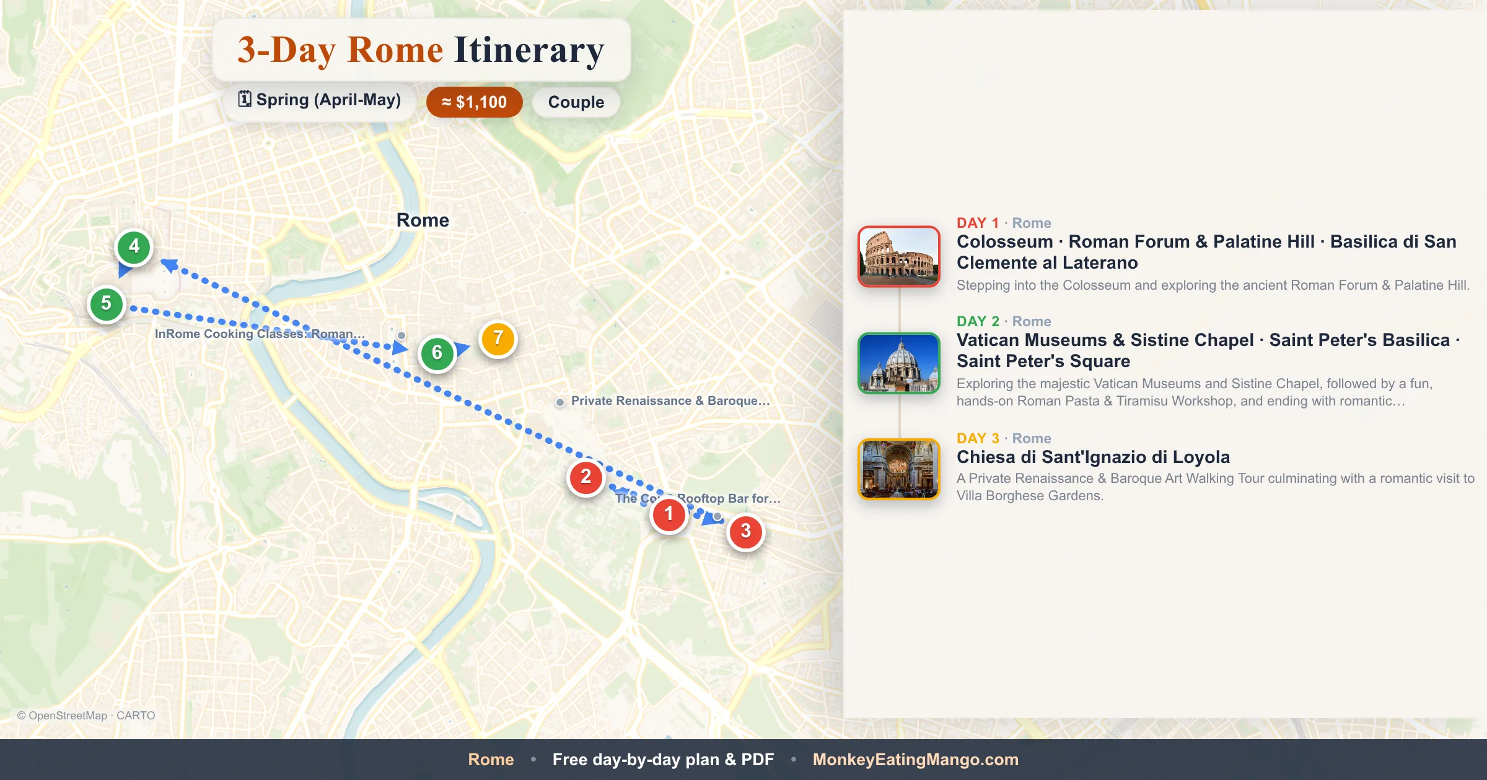Click the OpenStreetMap attribution text
This screenshot has height=780, width=1487.
[x=86, y=716]
